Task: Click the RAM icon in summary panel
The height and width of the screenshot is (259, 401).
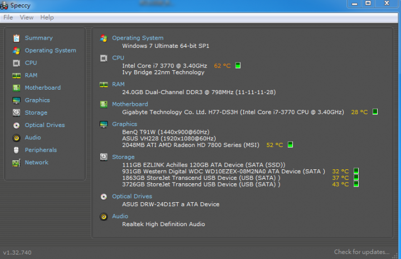Action: pos(104,85)
